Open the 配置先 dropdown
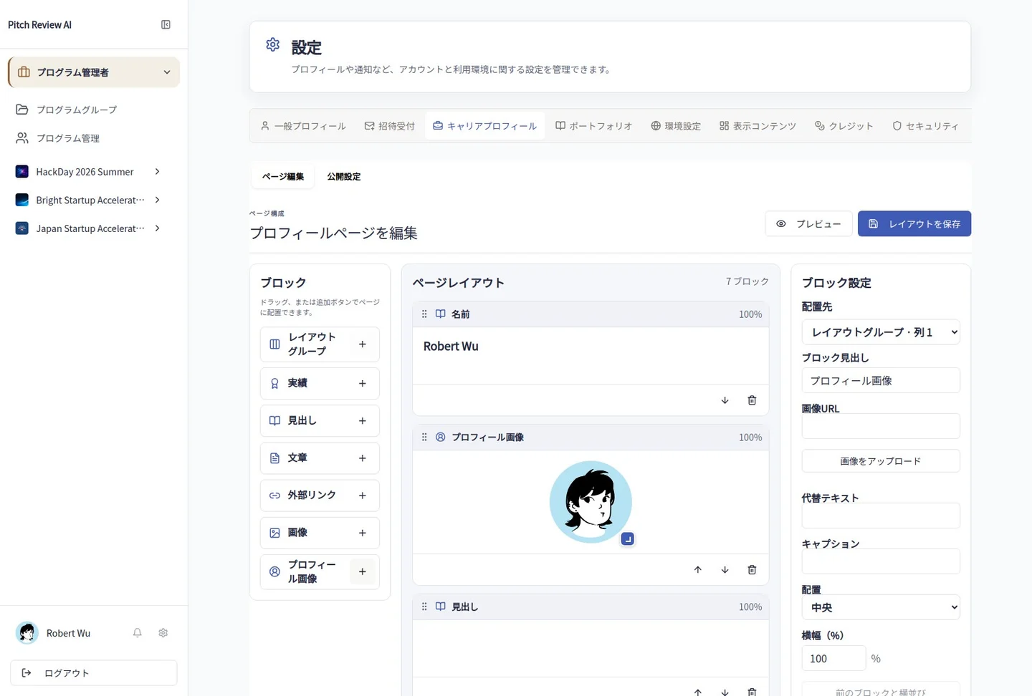 click(x=881, y=332)
